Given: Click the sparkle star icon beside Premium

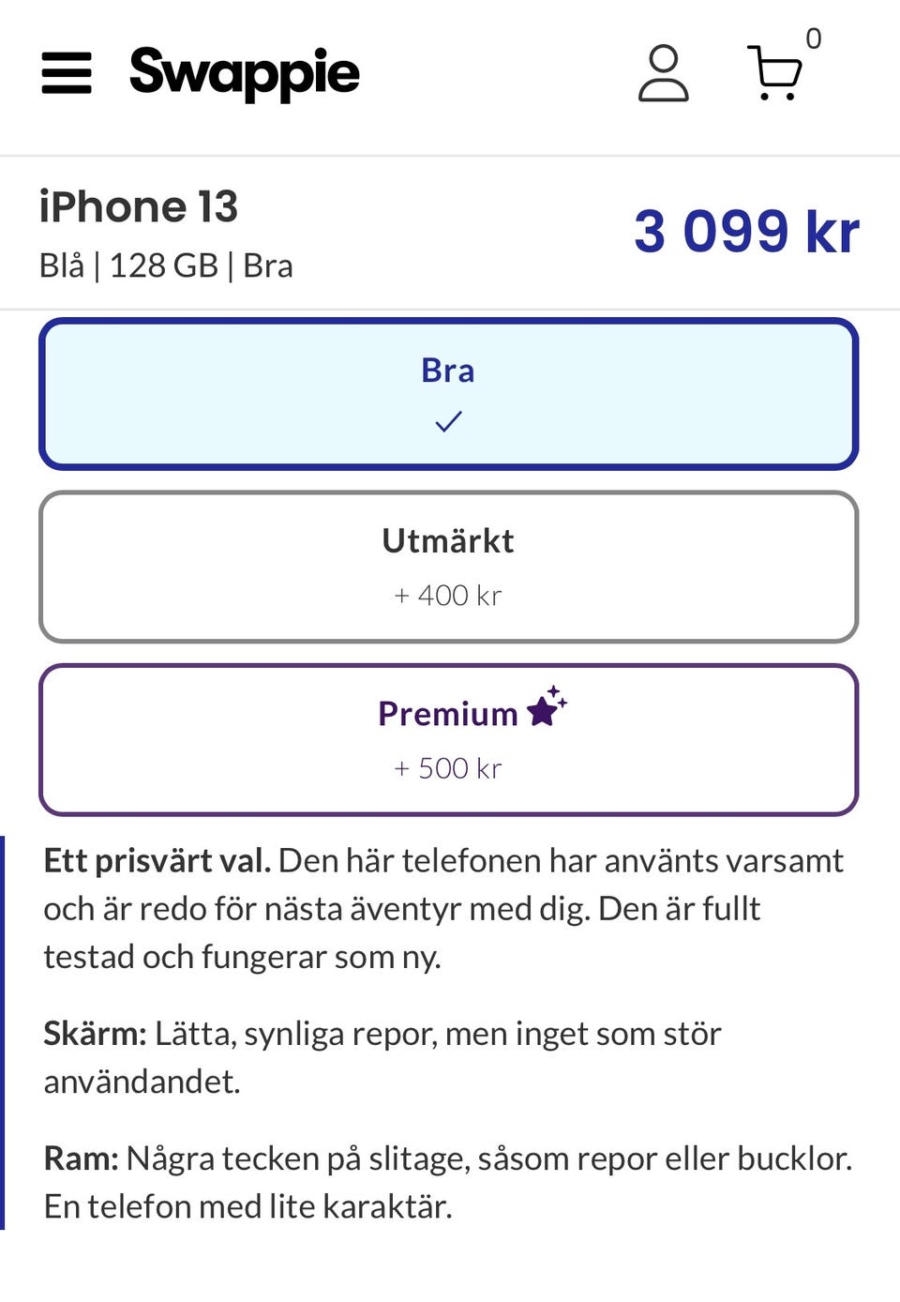Looking at the screenshot, I should (547, 707).
